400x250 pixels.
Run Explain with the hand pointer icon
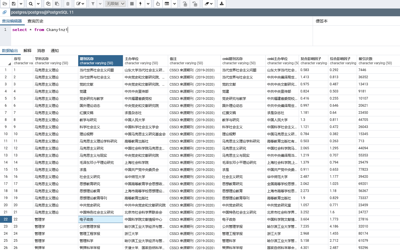158,4
